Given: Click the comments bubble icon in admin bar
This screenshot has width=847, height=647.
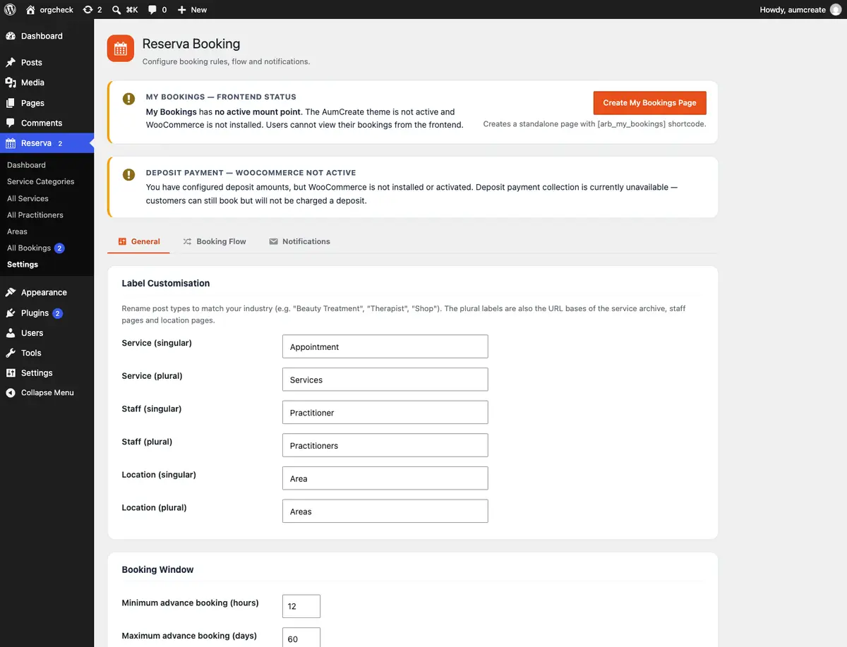Looking at the screenshot, I should [x=152, y=10].
